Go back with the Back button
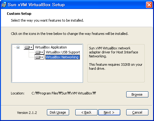The image size is (154, 121). click(x=86, y=112)
